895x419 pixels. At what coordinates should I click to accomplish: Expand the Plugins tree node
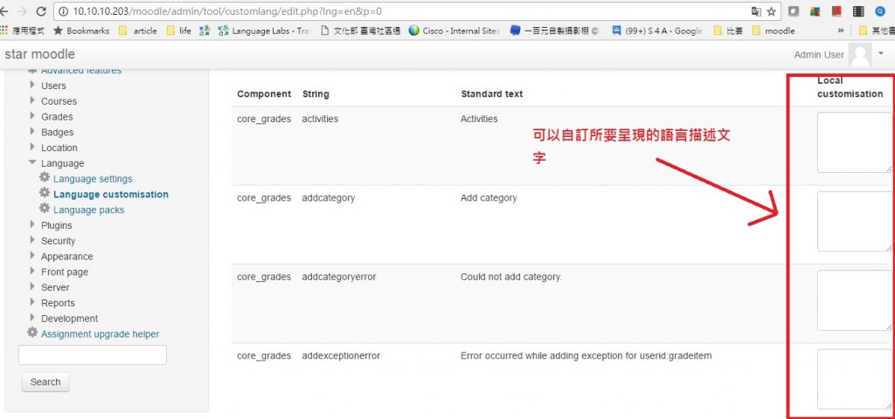tap(32, 224)
